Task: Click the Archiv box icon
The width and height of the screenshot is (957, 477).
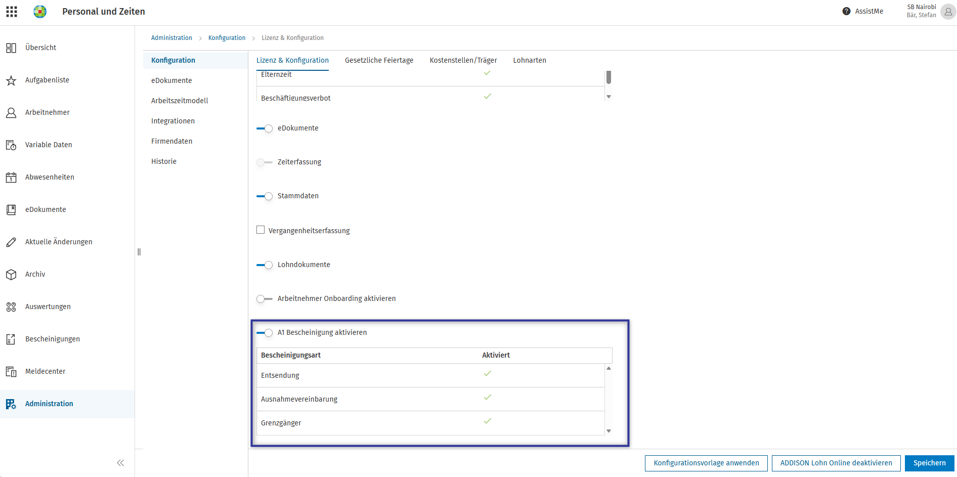Action: coord(11,274)
